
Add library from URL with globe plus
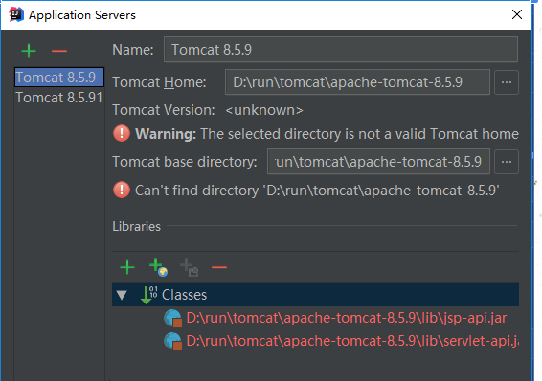click(158, 267)
